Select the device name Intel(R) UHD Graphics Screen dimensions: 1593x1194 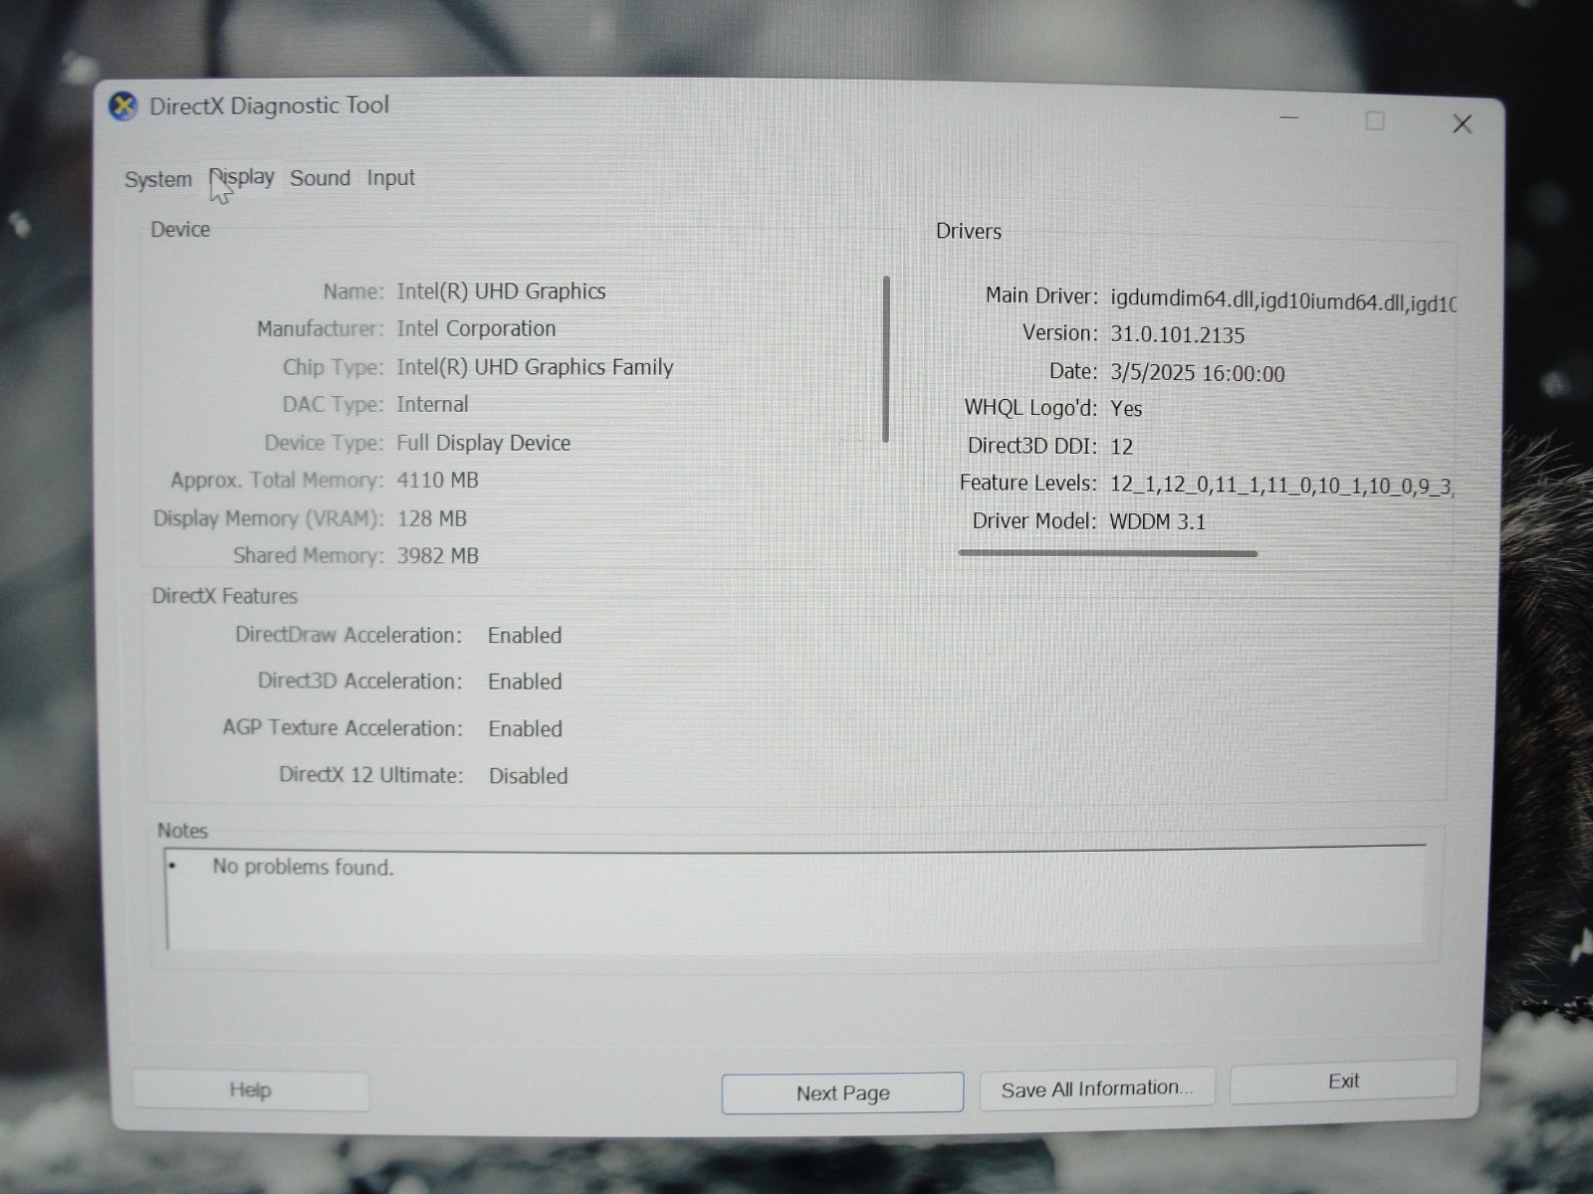click(501, 291)
